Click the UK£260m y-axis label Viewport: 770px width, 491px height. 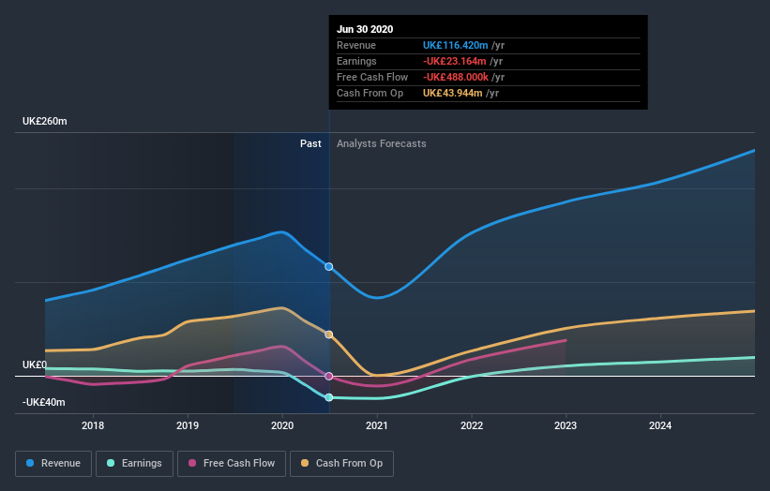pos(45,121)
